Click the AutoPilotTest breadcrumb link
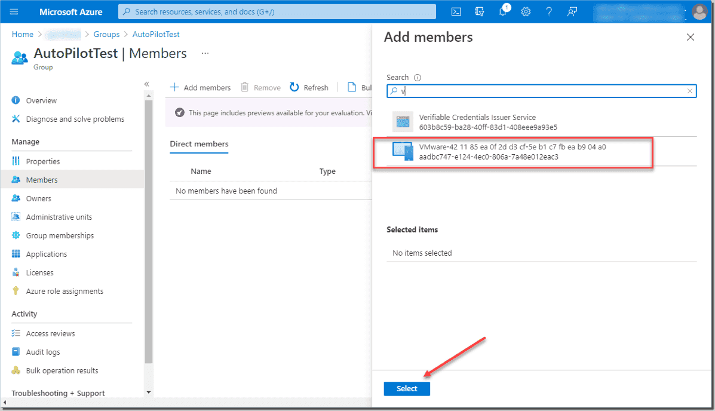The width and height of the screenshot is (715, 411). [x=156, y=34]
